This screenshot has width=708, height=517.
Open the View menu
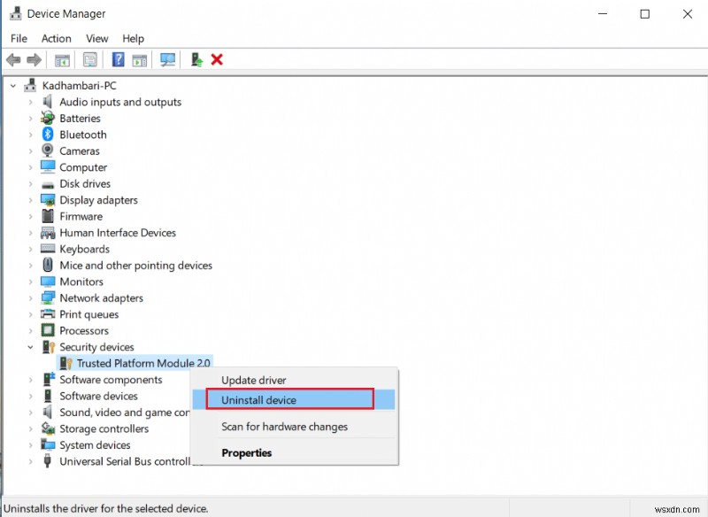pyautogui.click(x=97, y=38)
